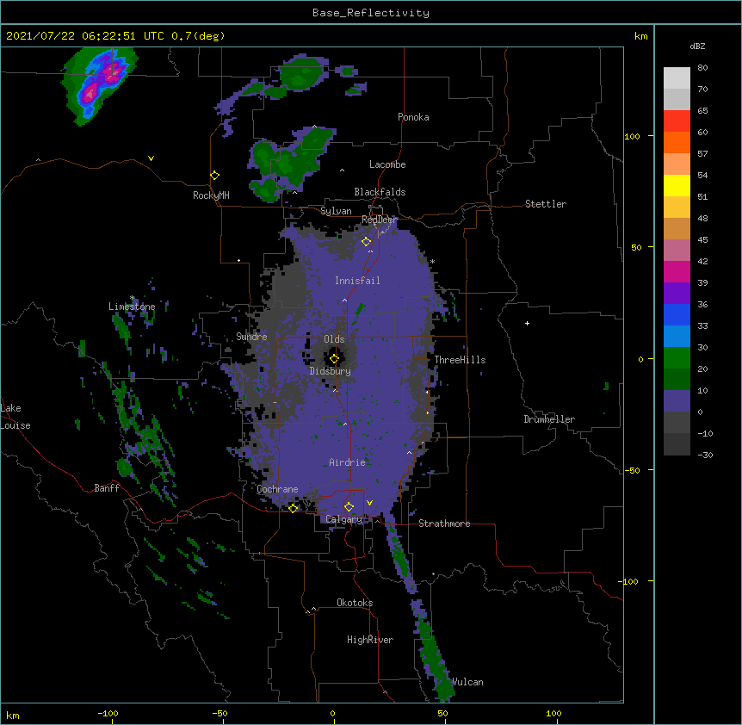Click the Didsbury city label
Image resolution: width=742 pixels, height=725 pixels.
pos(331,371)
